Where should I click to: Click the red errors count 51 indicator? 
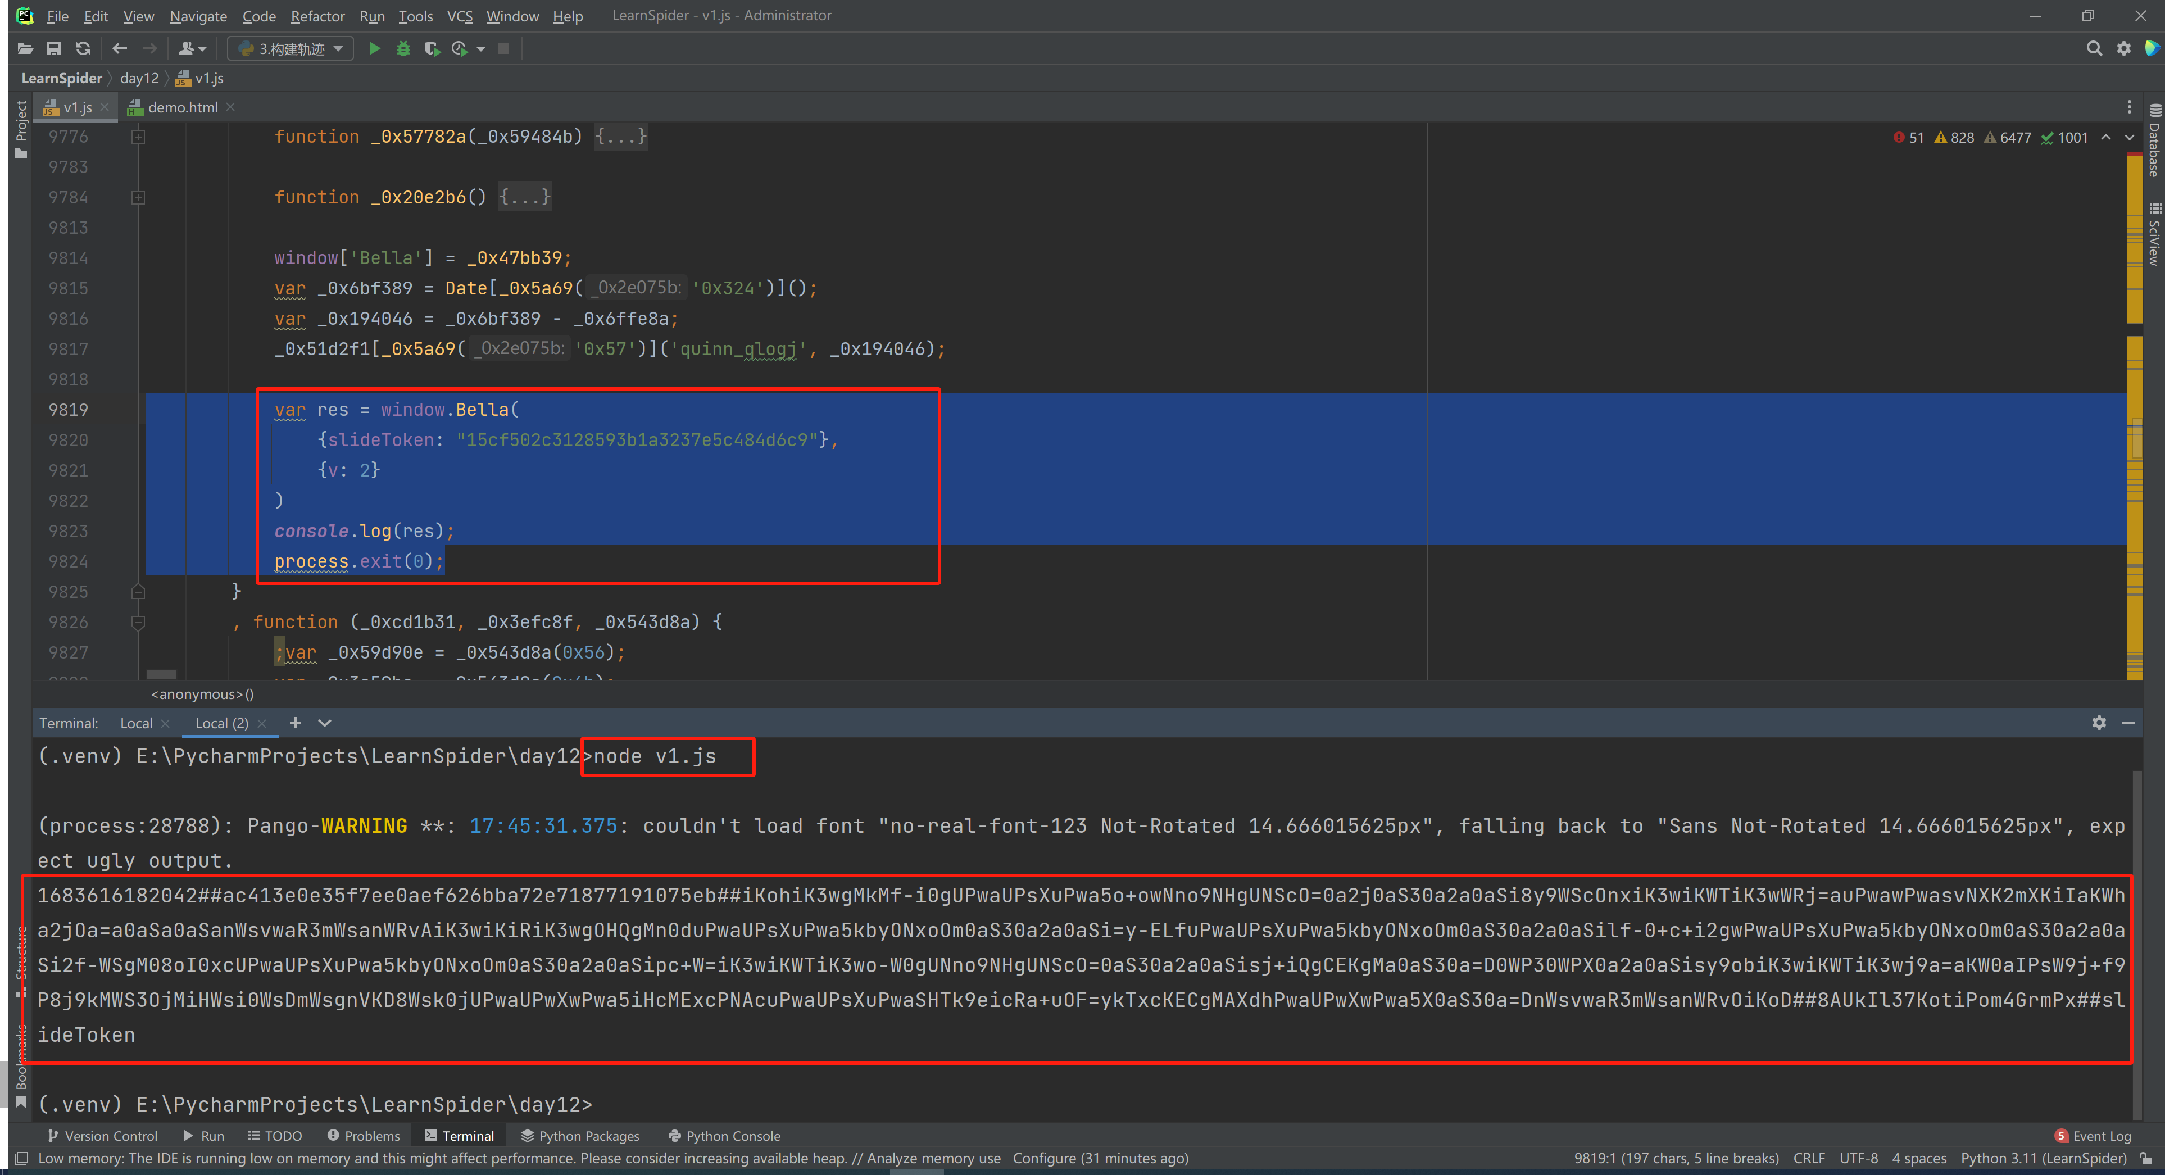1909,138
